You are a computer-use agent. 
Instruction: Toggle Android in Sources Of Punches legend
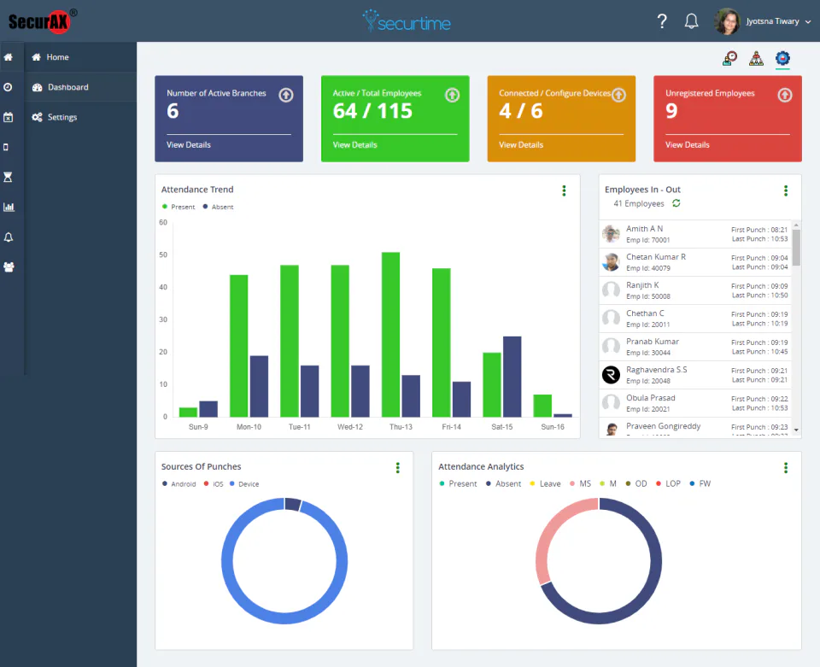(179, 484)
